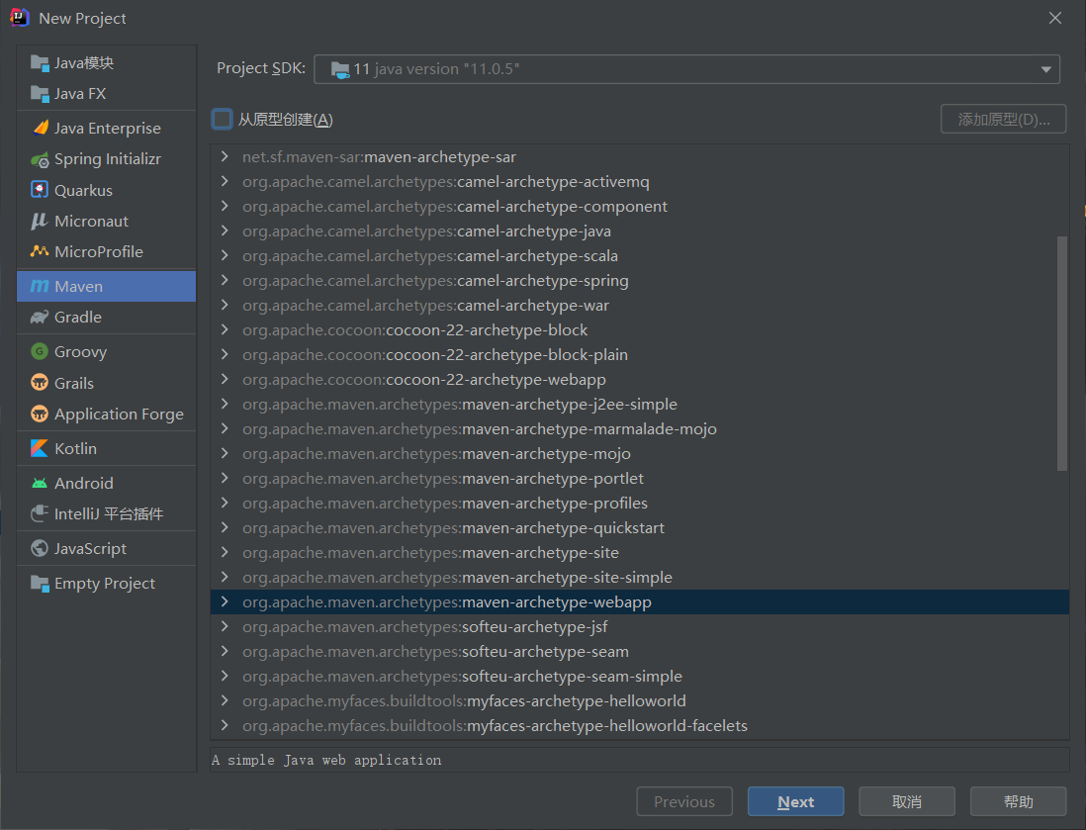1086x830 pixels.
Task: Expand cocoon-22-archetype-block chevron
Action: [x=225, y=329]
